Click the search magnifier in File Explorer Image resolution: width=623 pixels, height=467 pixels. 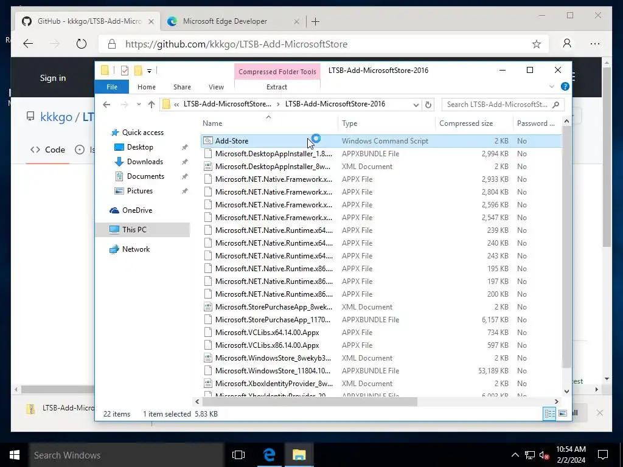tap(556, 105)
